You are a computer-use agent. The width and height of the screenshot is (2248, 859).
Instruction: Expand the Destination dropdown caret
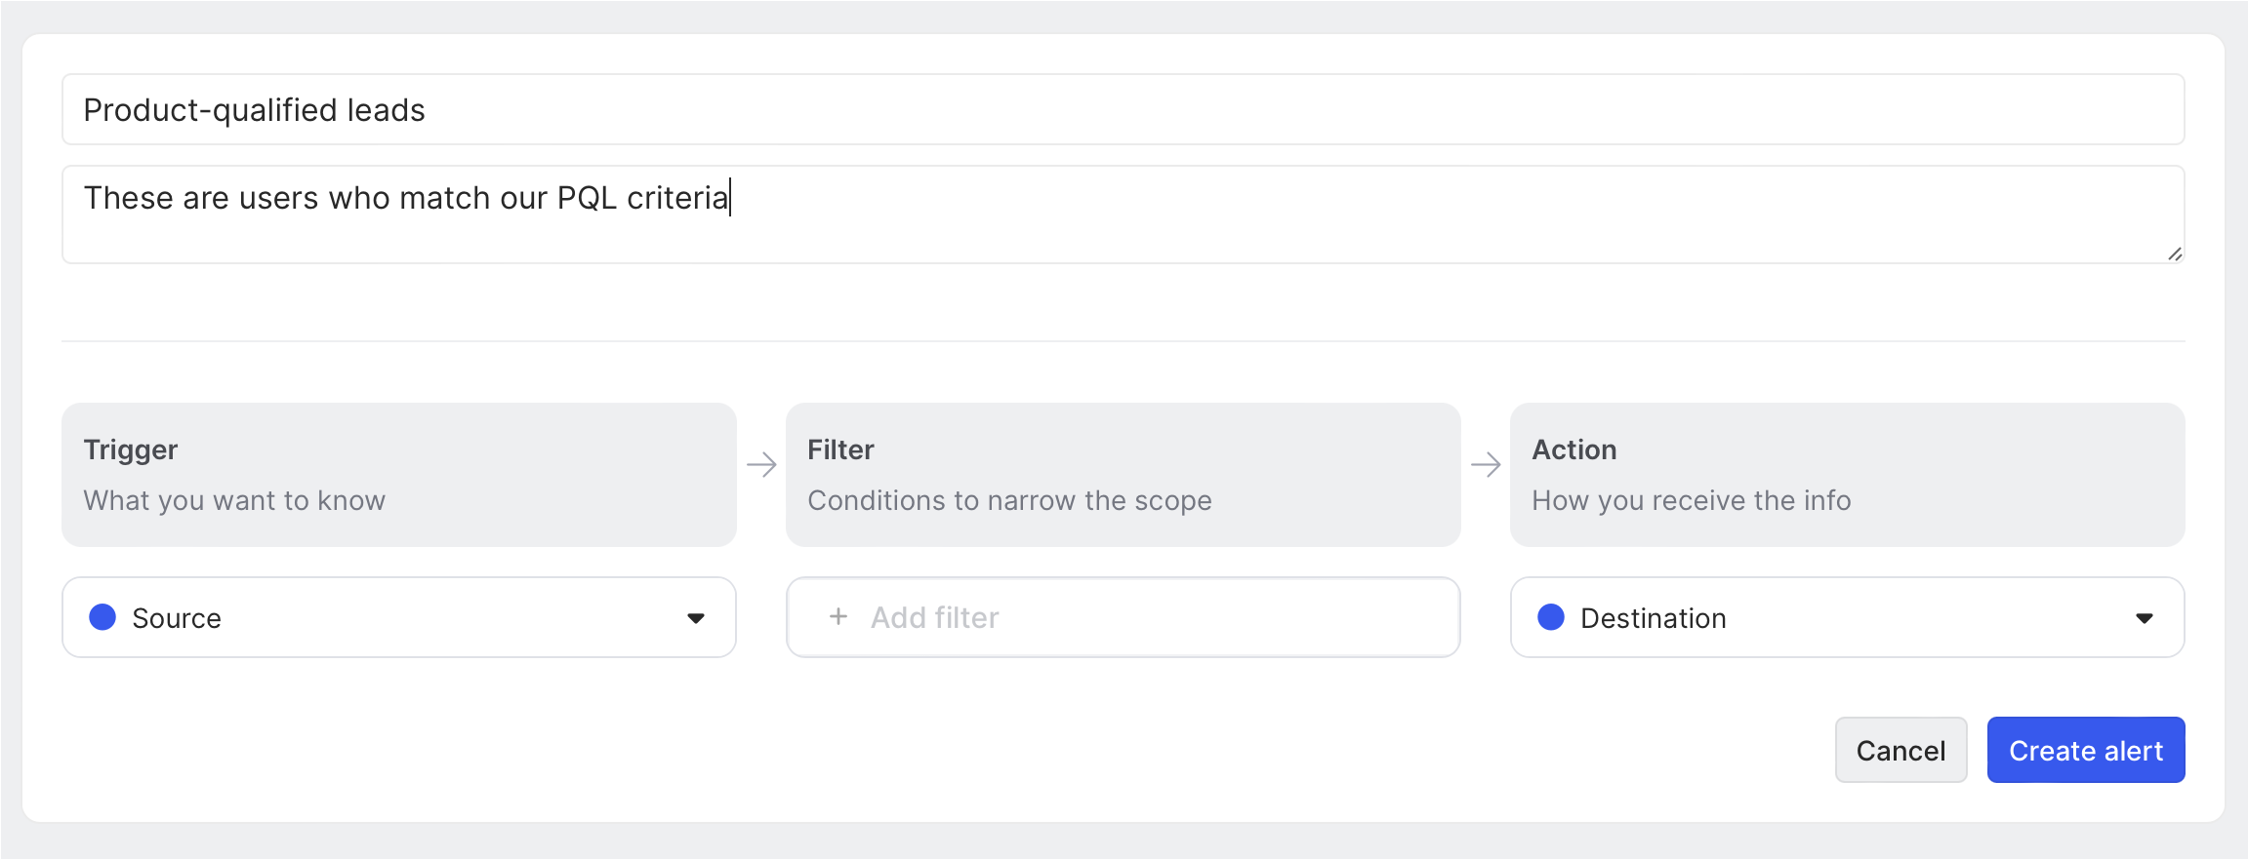pos(2145,618)
